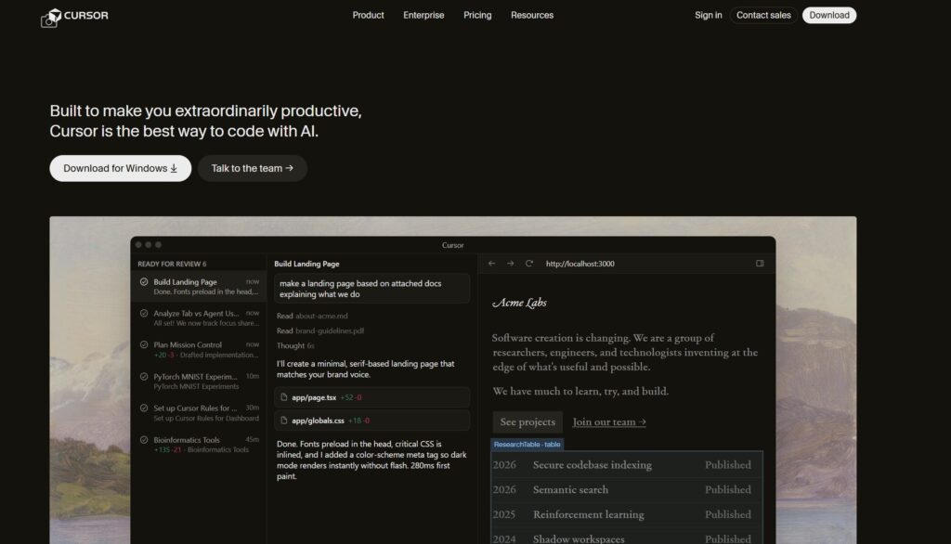Select the Bioinformatics Tools check circle
Viewport: 951px width, 544px height.
(144, 440)
